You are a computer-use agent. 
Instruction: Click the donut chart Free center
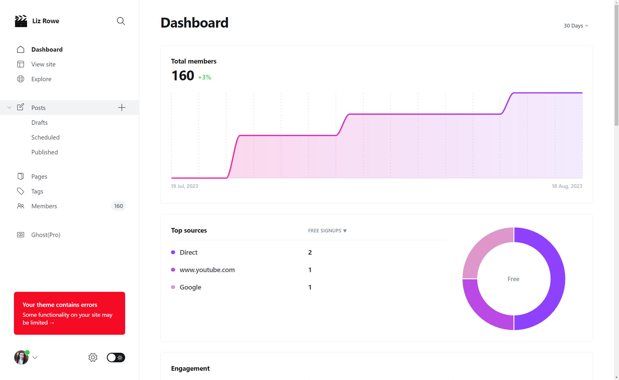coord(513,279)
